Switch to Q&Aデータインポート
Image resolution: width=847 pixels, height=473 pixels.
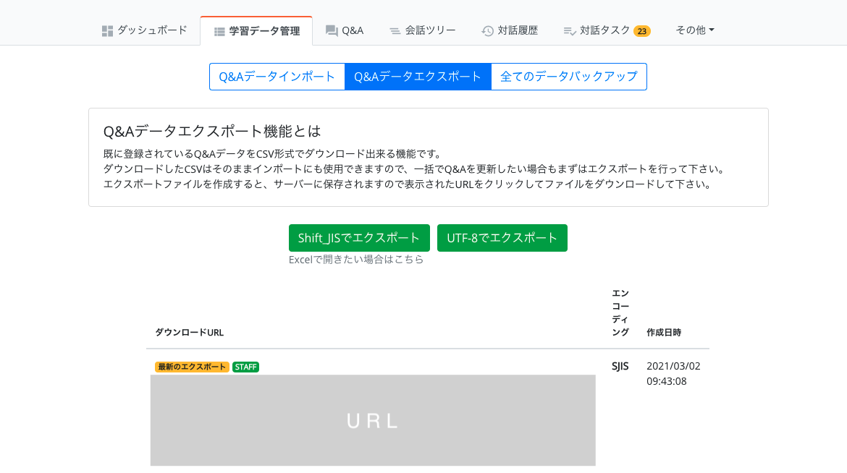click(x=277, y=77)
